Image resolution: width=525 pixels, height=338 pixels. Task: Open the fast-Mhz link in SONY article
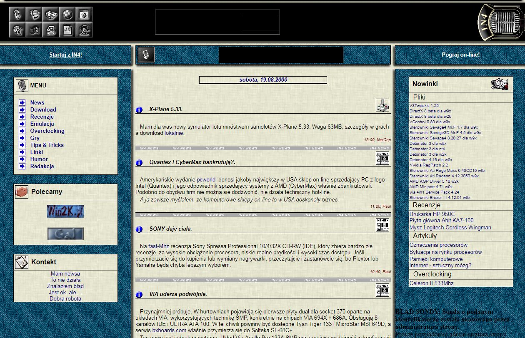[x=158, y=246]
